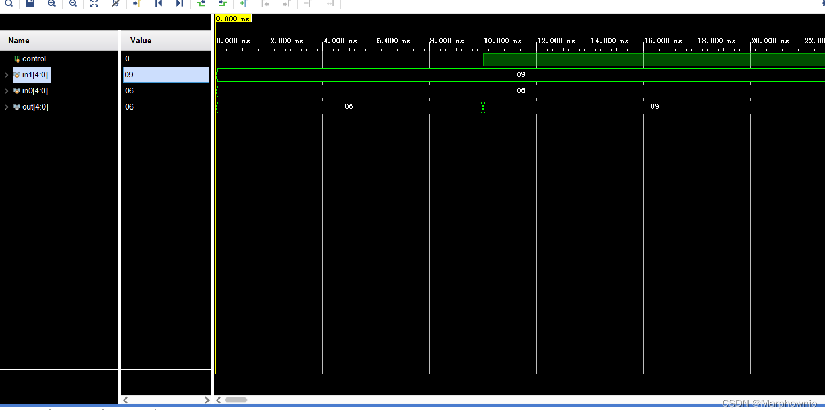Click the 10.000 ns ruler mark
825x414 pixels.
point(503,41)
